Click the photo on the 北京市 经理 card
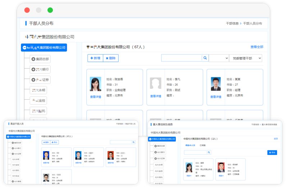Image resolution: width=286 pixels, height=188 pixels. click(216, 84)
